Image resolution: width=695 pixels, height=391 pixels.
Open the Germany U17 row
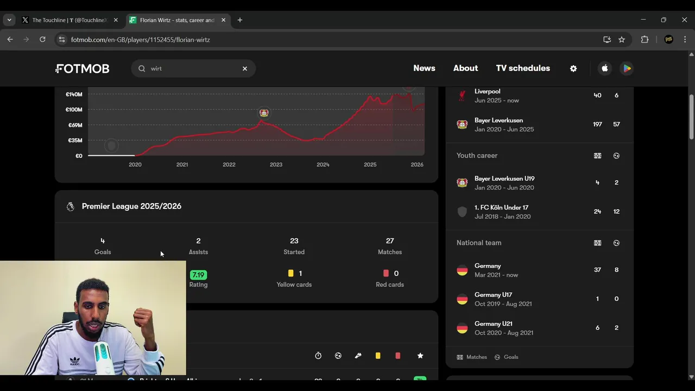tap(540, 299)
